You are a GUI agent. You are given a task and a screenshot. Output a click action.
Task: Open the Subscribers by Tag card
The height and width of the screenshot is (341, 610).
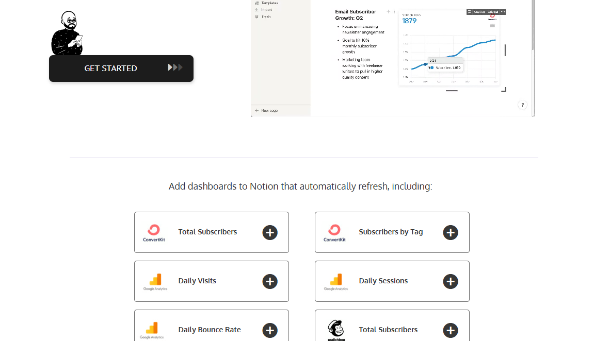[x=392, y=232]
